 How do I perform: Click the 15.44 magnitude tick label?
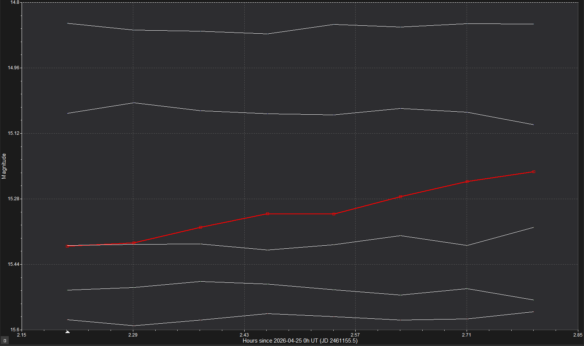point(13,264)
